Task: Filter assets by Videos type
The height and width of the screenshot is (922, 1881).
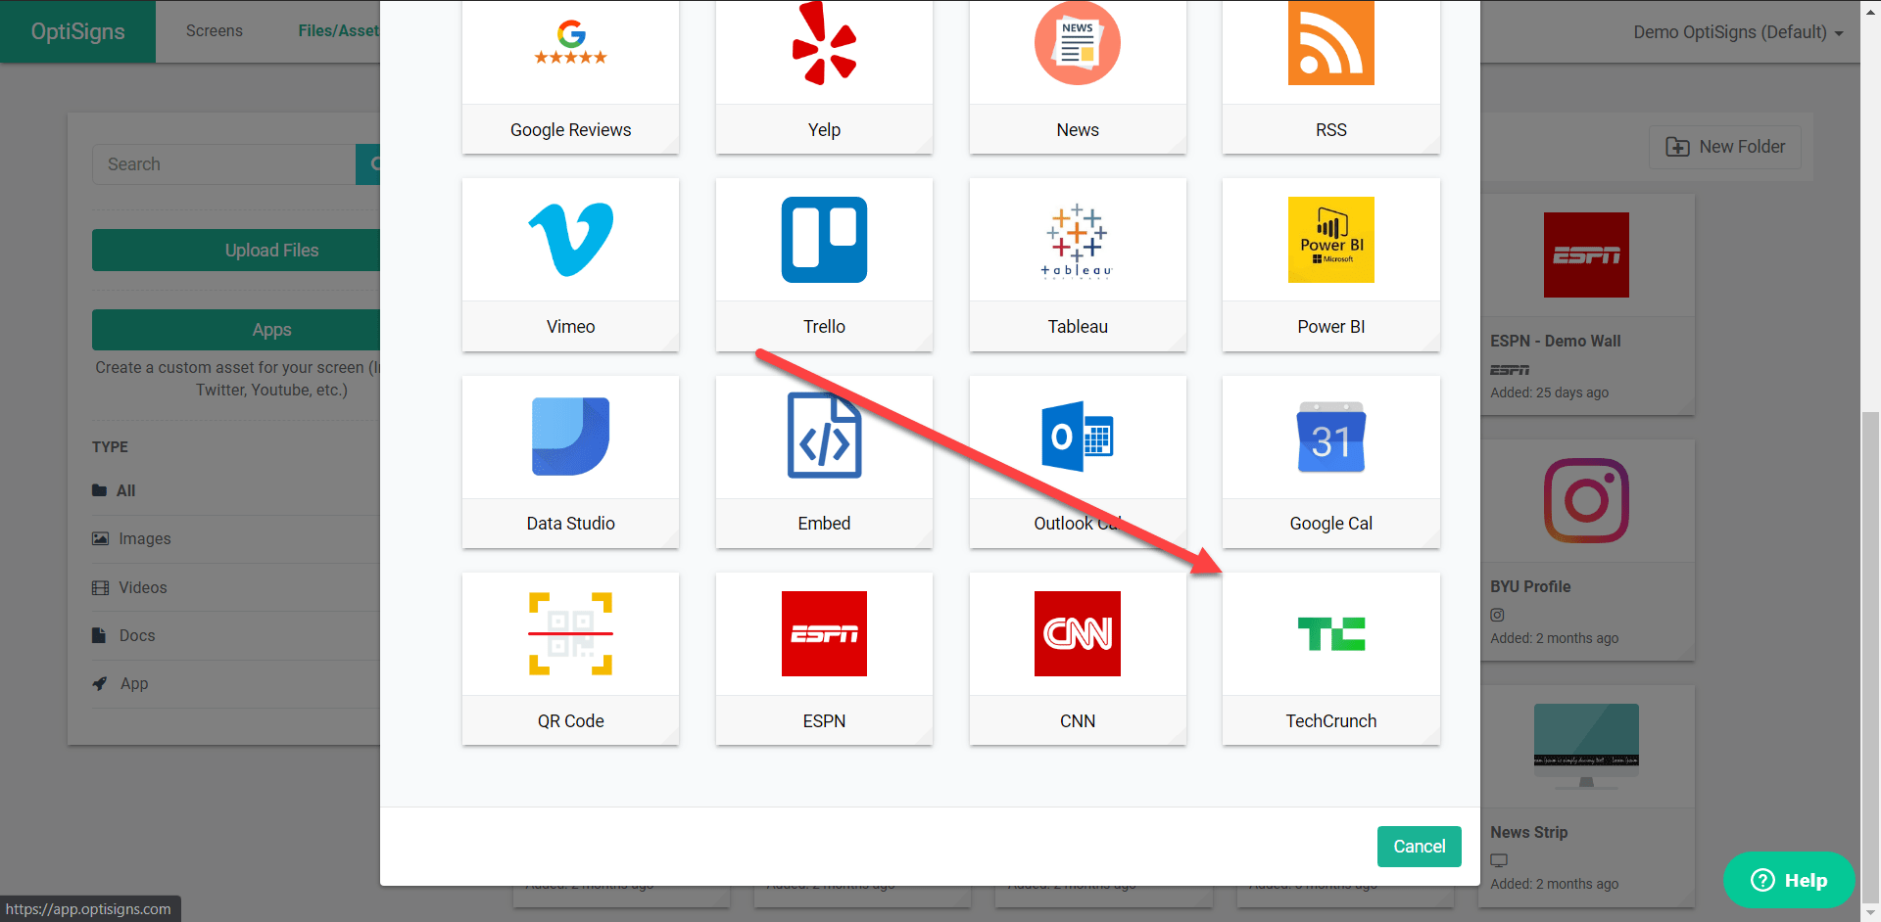Action: coord(143,587)
